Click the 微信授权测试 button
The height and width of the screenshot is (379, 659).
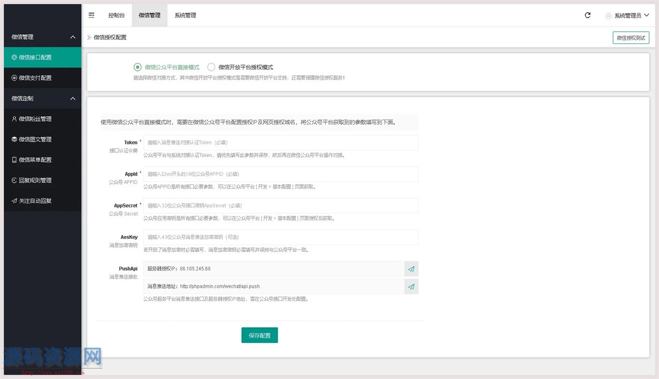631,38
